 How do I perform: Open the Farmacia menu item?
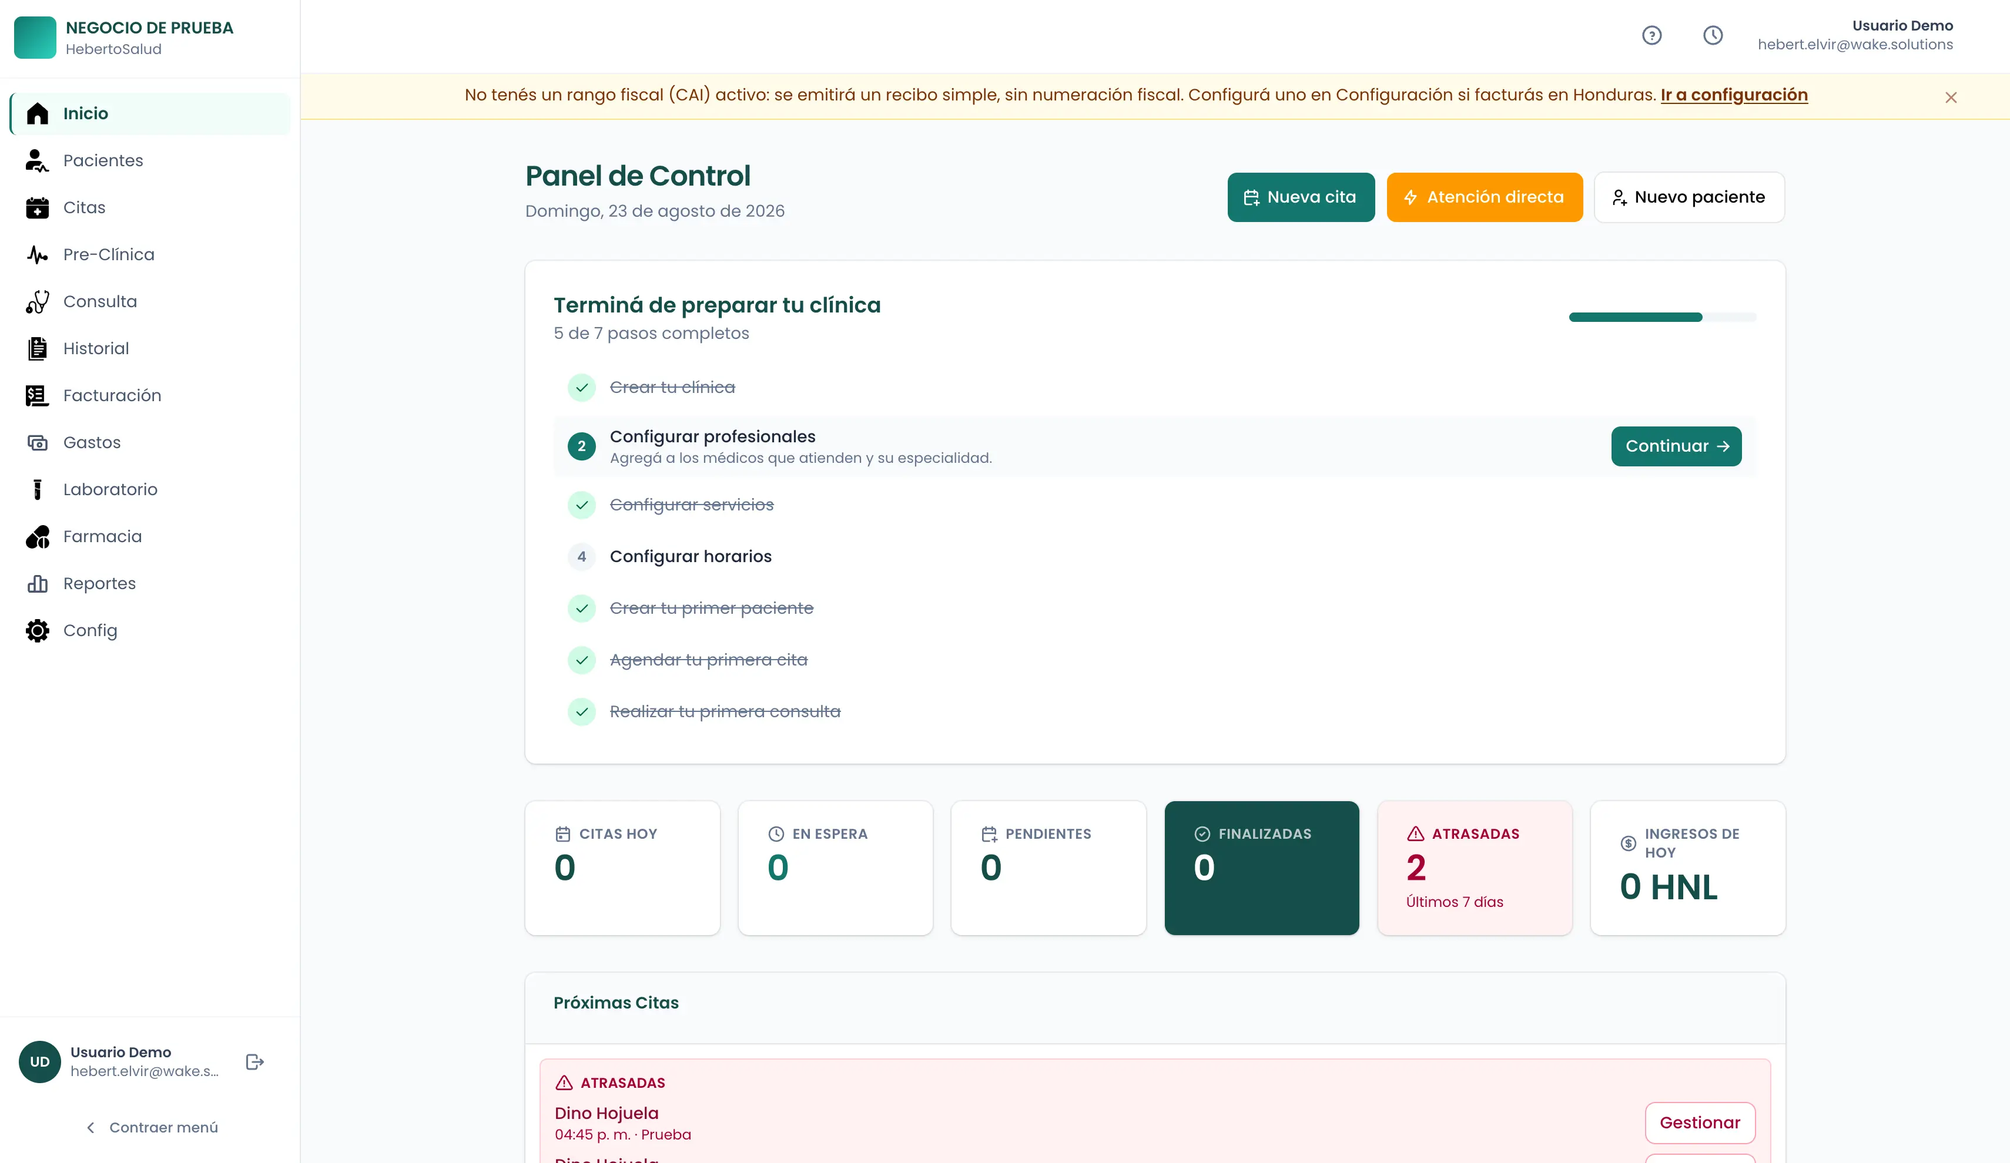coord(150,536)
